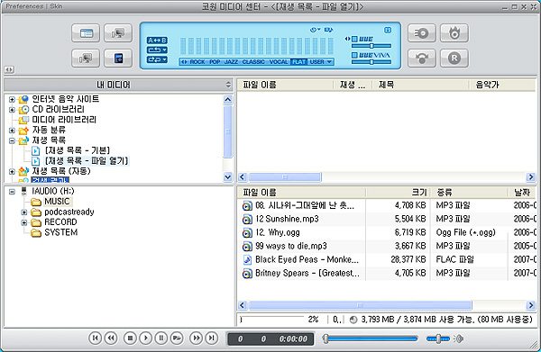The image size is (541, 352).
Task: Select the MUSIC folder
Action: point(58,202)
